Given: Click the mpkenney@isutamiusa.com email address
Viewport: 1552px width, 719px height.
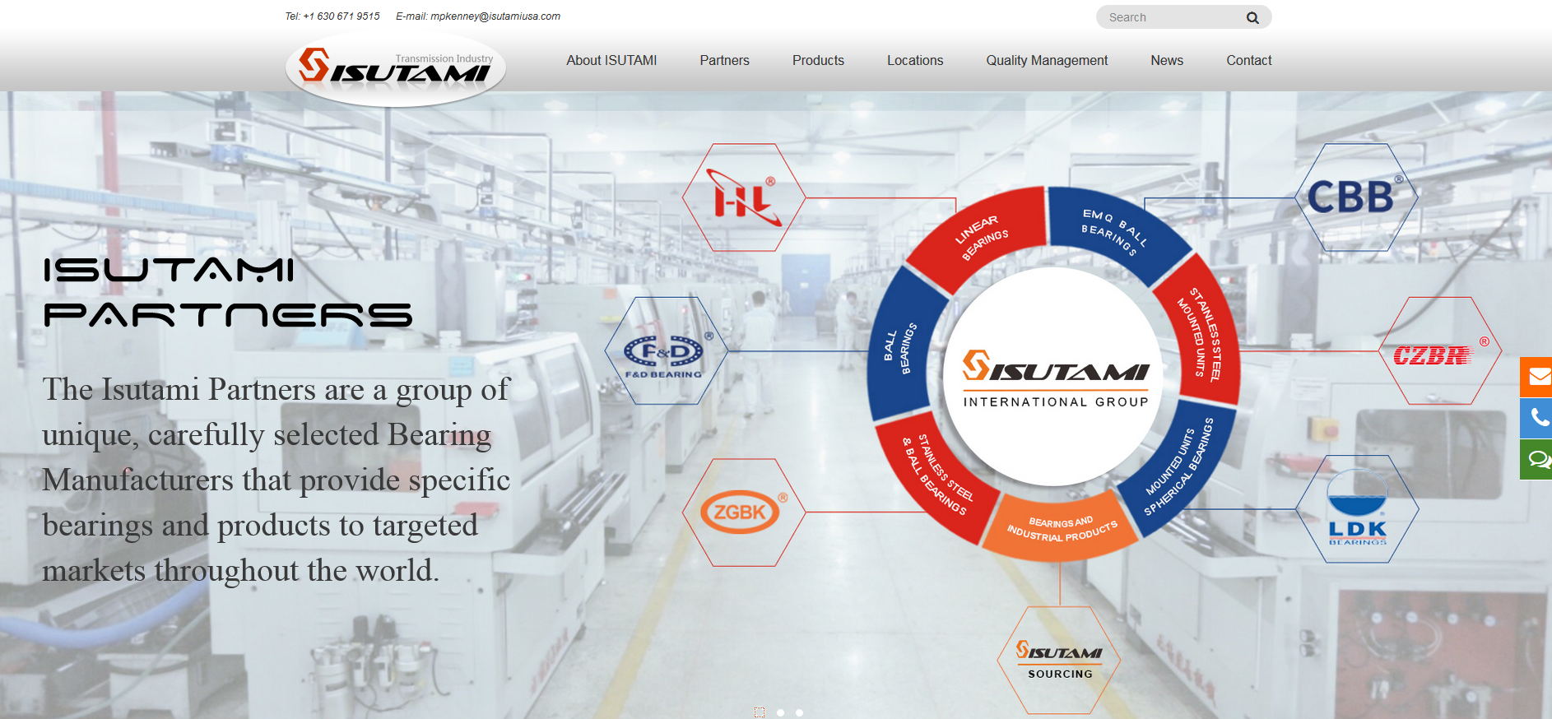Looking at the screenshot, I should click(x=495, y=16).
